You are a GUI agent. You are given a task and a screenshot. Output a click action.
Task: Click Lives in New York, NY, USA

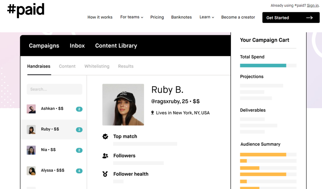183,113
